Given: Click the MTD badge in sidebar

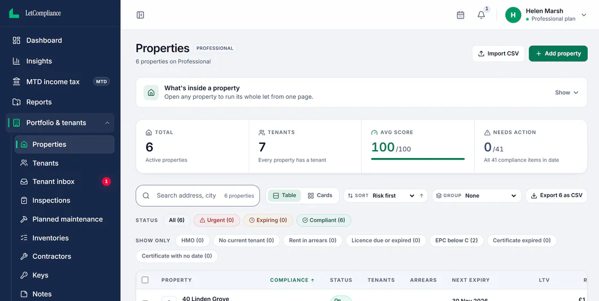Looking at the screenshot, I should pos(101,81).
